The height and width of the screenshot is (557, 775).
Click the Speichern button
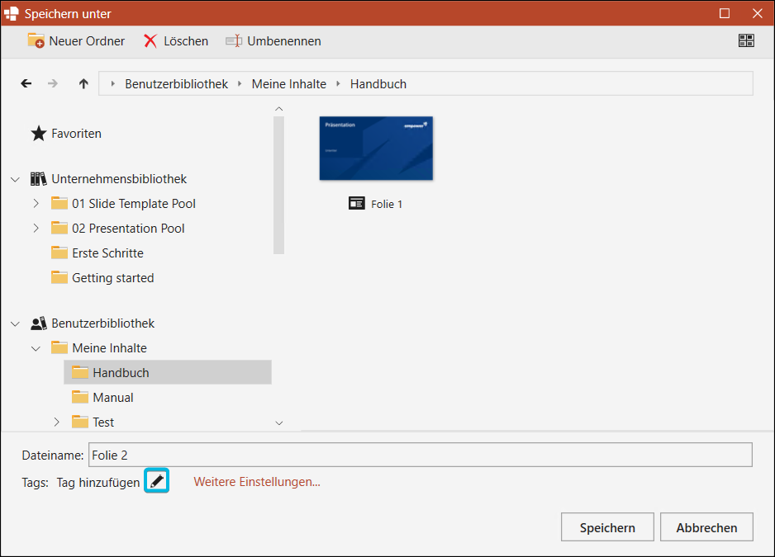tap(607, 526)
